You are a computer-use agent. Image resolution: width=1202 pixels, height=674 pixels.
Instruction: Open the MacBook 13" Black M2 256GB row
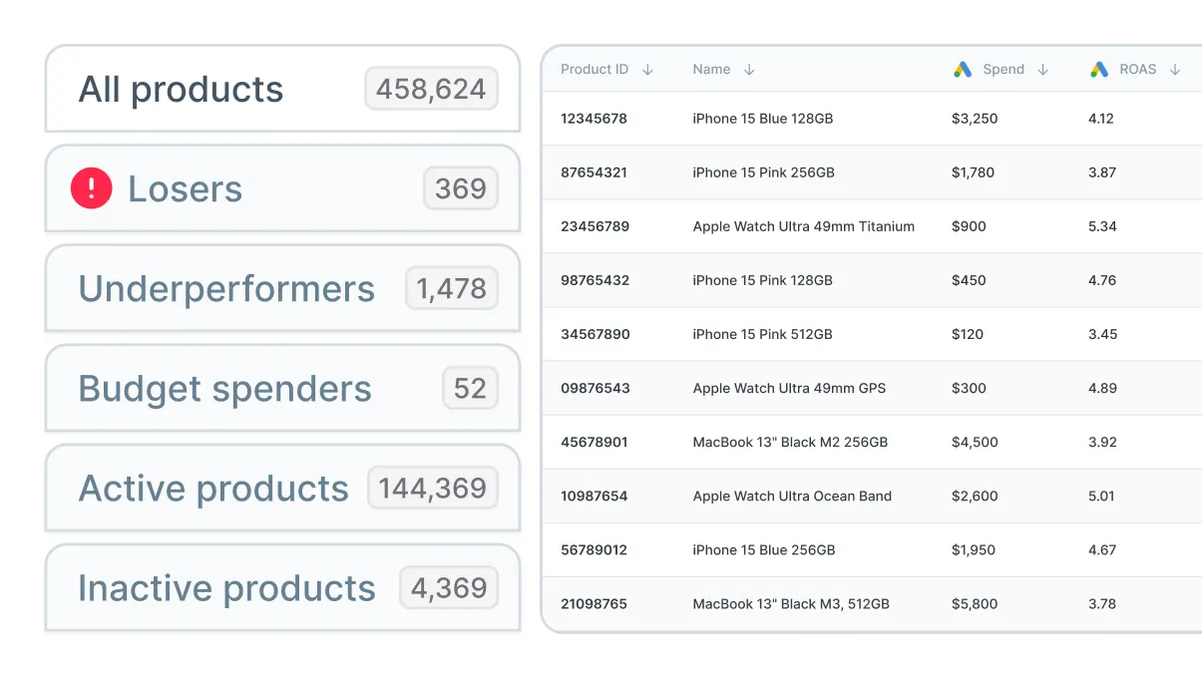872,442
